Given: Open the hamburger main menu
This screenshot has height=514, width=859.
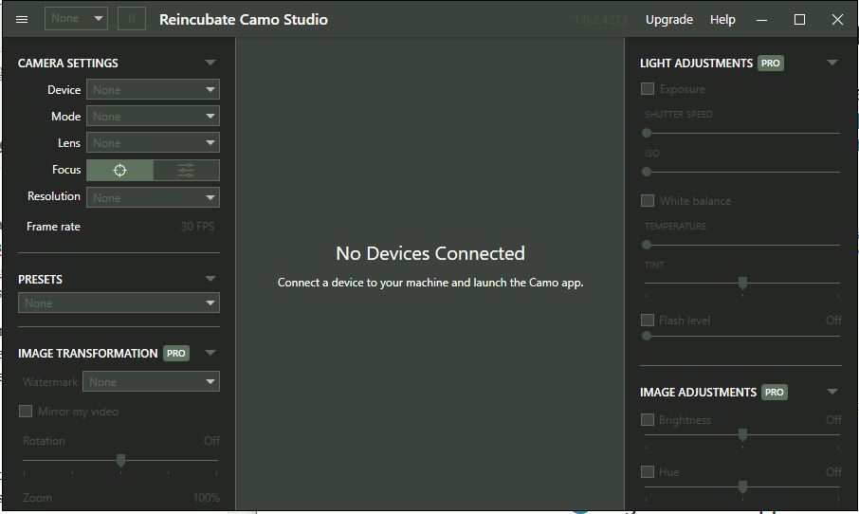Looking at the screenshot, I should point(22,19).
